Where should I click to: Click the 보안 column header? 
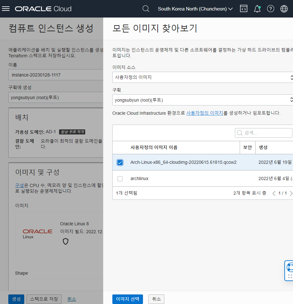click(x=248, y=147)
